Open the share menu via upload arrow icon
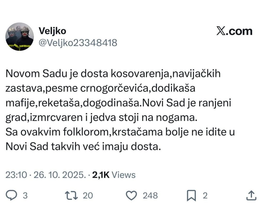Viewport: 264px width, 203px height. (x=251, y=195)
